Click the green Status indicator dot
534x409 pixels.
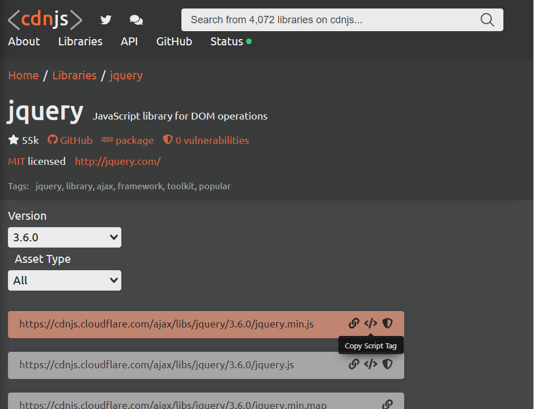249,41
